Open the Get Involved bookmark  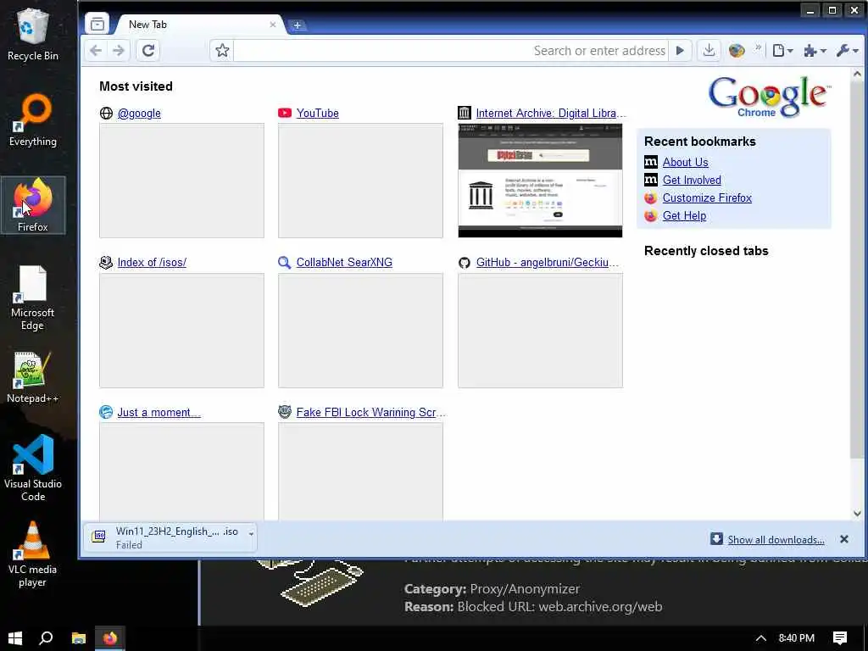pyautogui.click(x=692, y=180)
